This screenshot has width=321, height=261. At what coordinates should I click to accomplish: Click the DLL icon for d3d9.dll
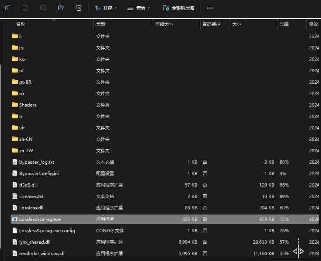(15, 185)
